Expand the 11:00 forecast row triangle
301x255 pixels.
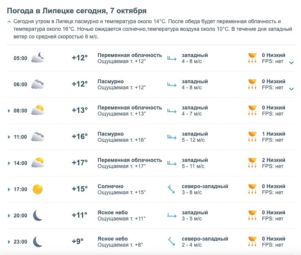tap(9, 137)
